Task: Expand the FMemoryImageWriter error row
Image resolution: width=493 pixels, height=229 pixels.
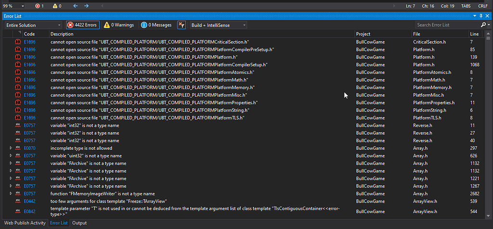Action: click(x=11, y=193)
